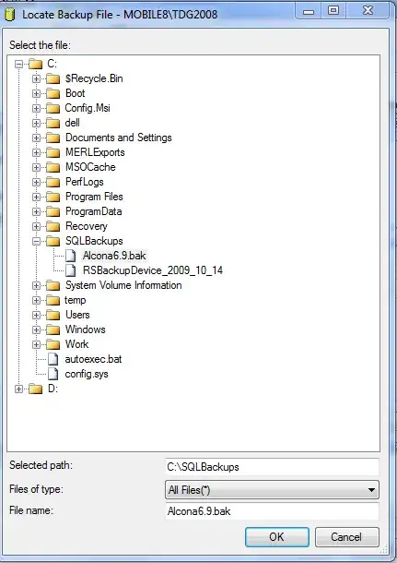
Task: Expand the Boot folder node
Action: [36, 93]
